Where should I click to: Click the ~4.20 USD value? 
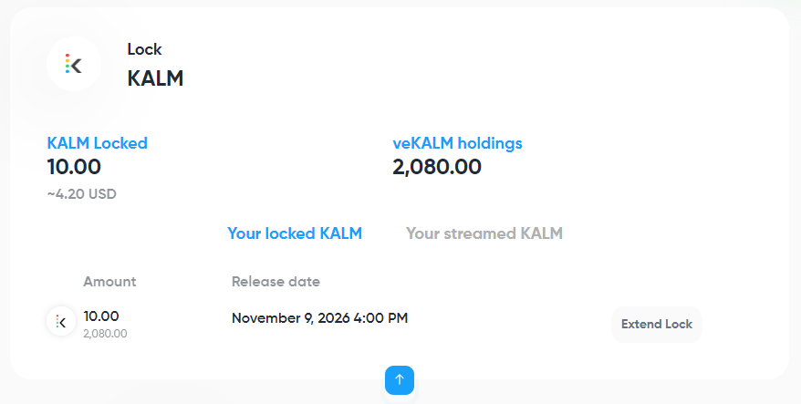click(81, 193)
